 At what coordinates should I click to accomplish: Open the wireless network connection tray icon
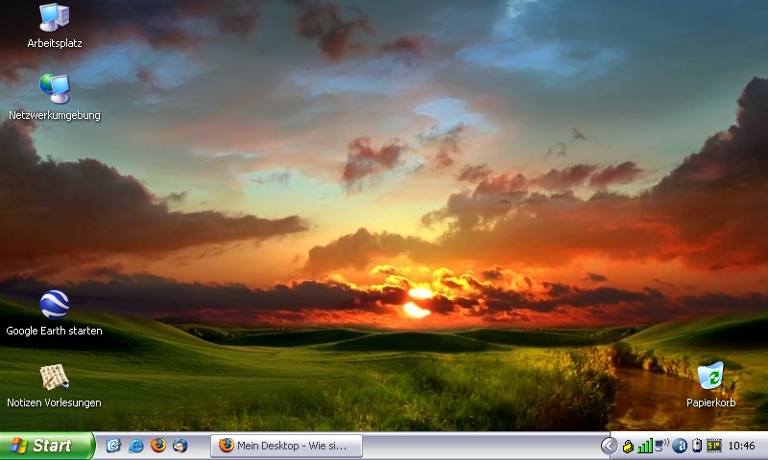[x=662, y=446]
